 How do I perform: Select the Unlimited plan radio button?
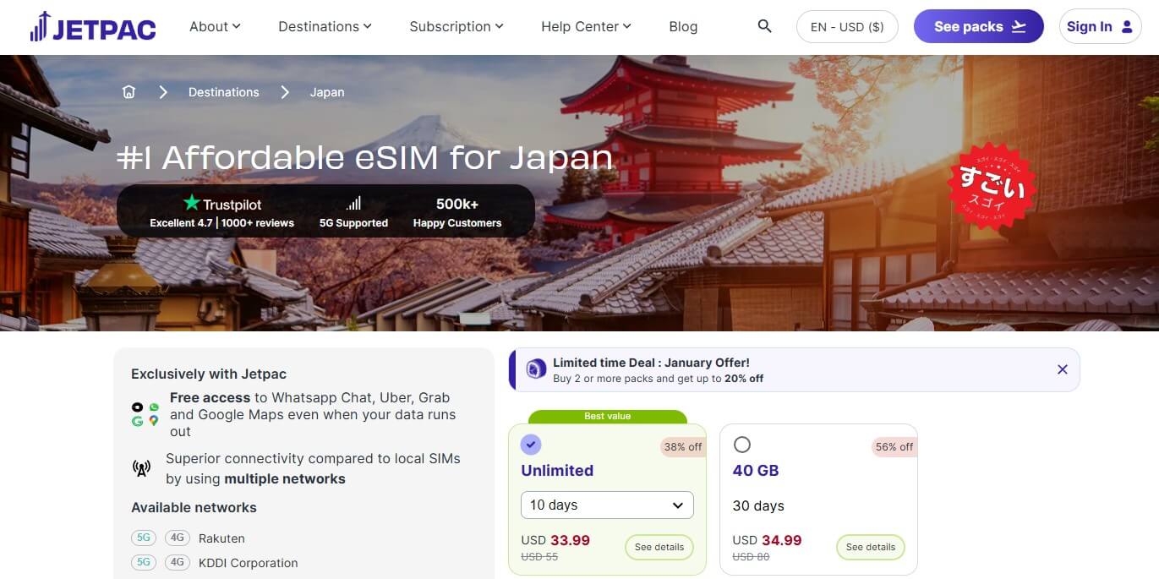coord(531,444)
